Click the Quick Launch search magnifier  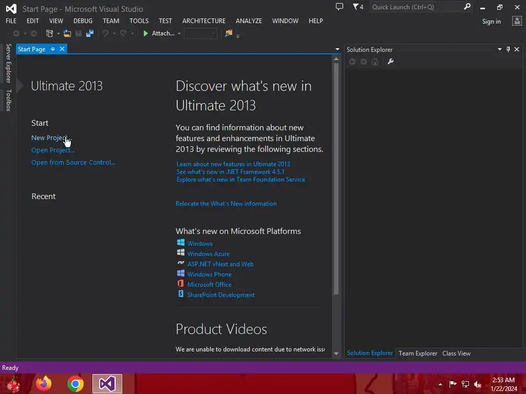467,7
